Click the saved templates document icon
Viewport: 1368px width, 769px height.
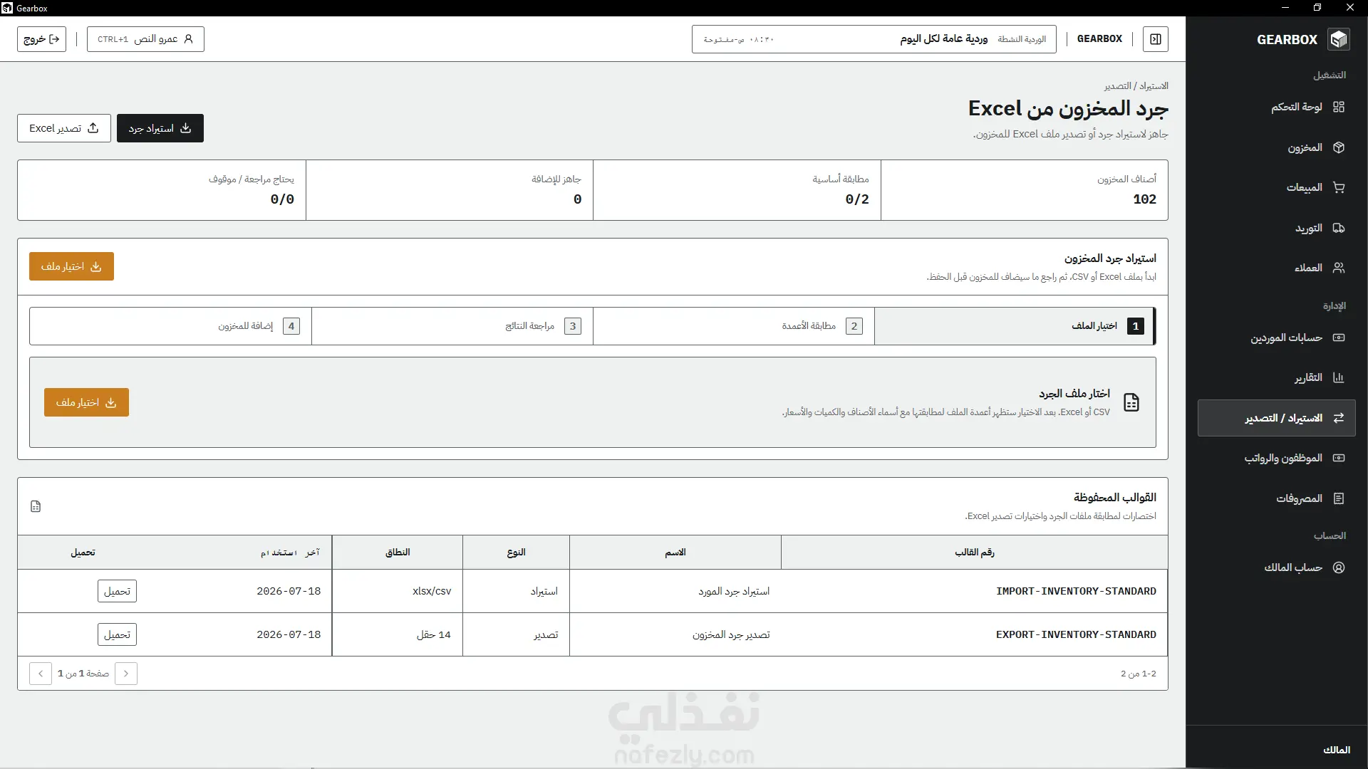(x=36, y=506)
